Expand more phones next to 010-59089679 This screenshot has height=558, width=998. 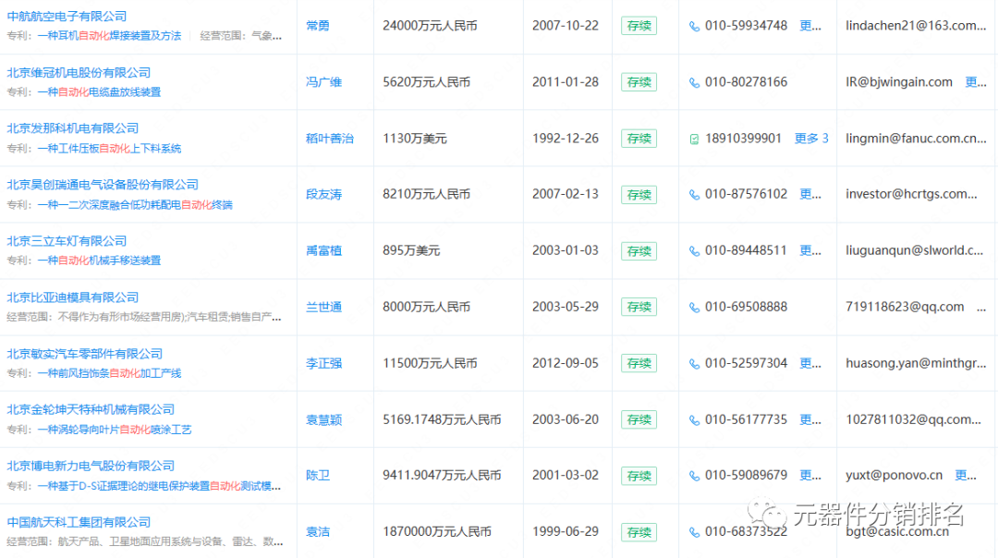(810, 475)
